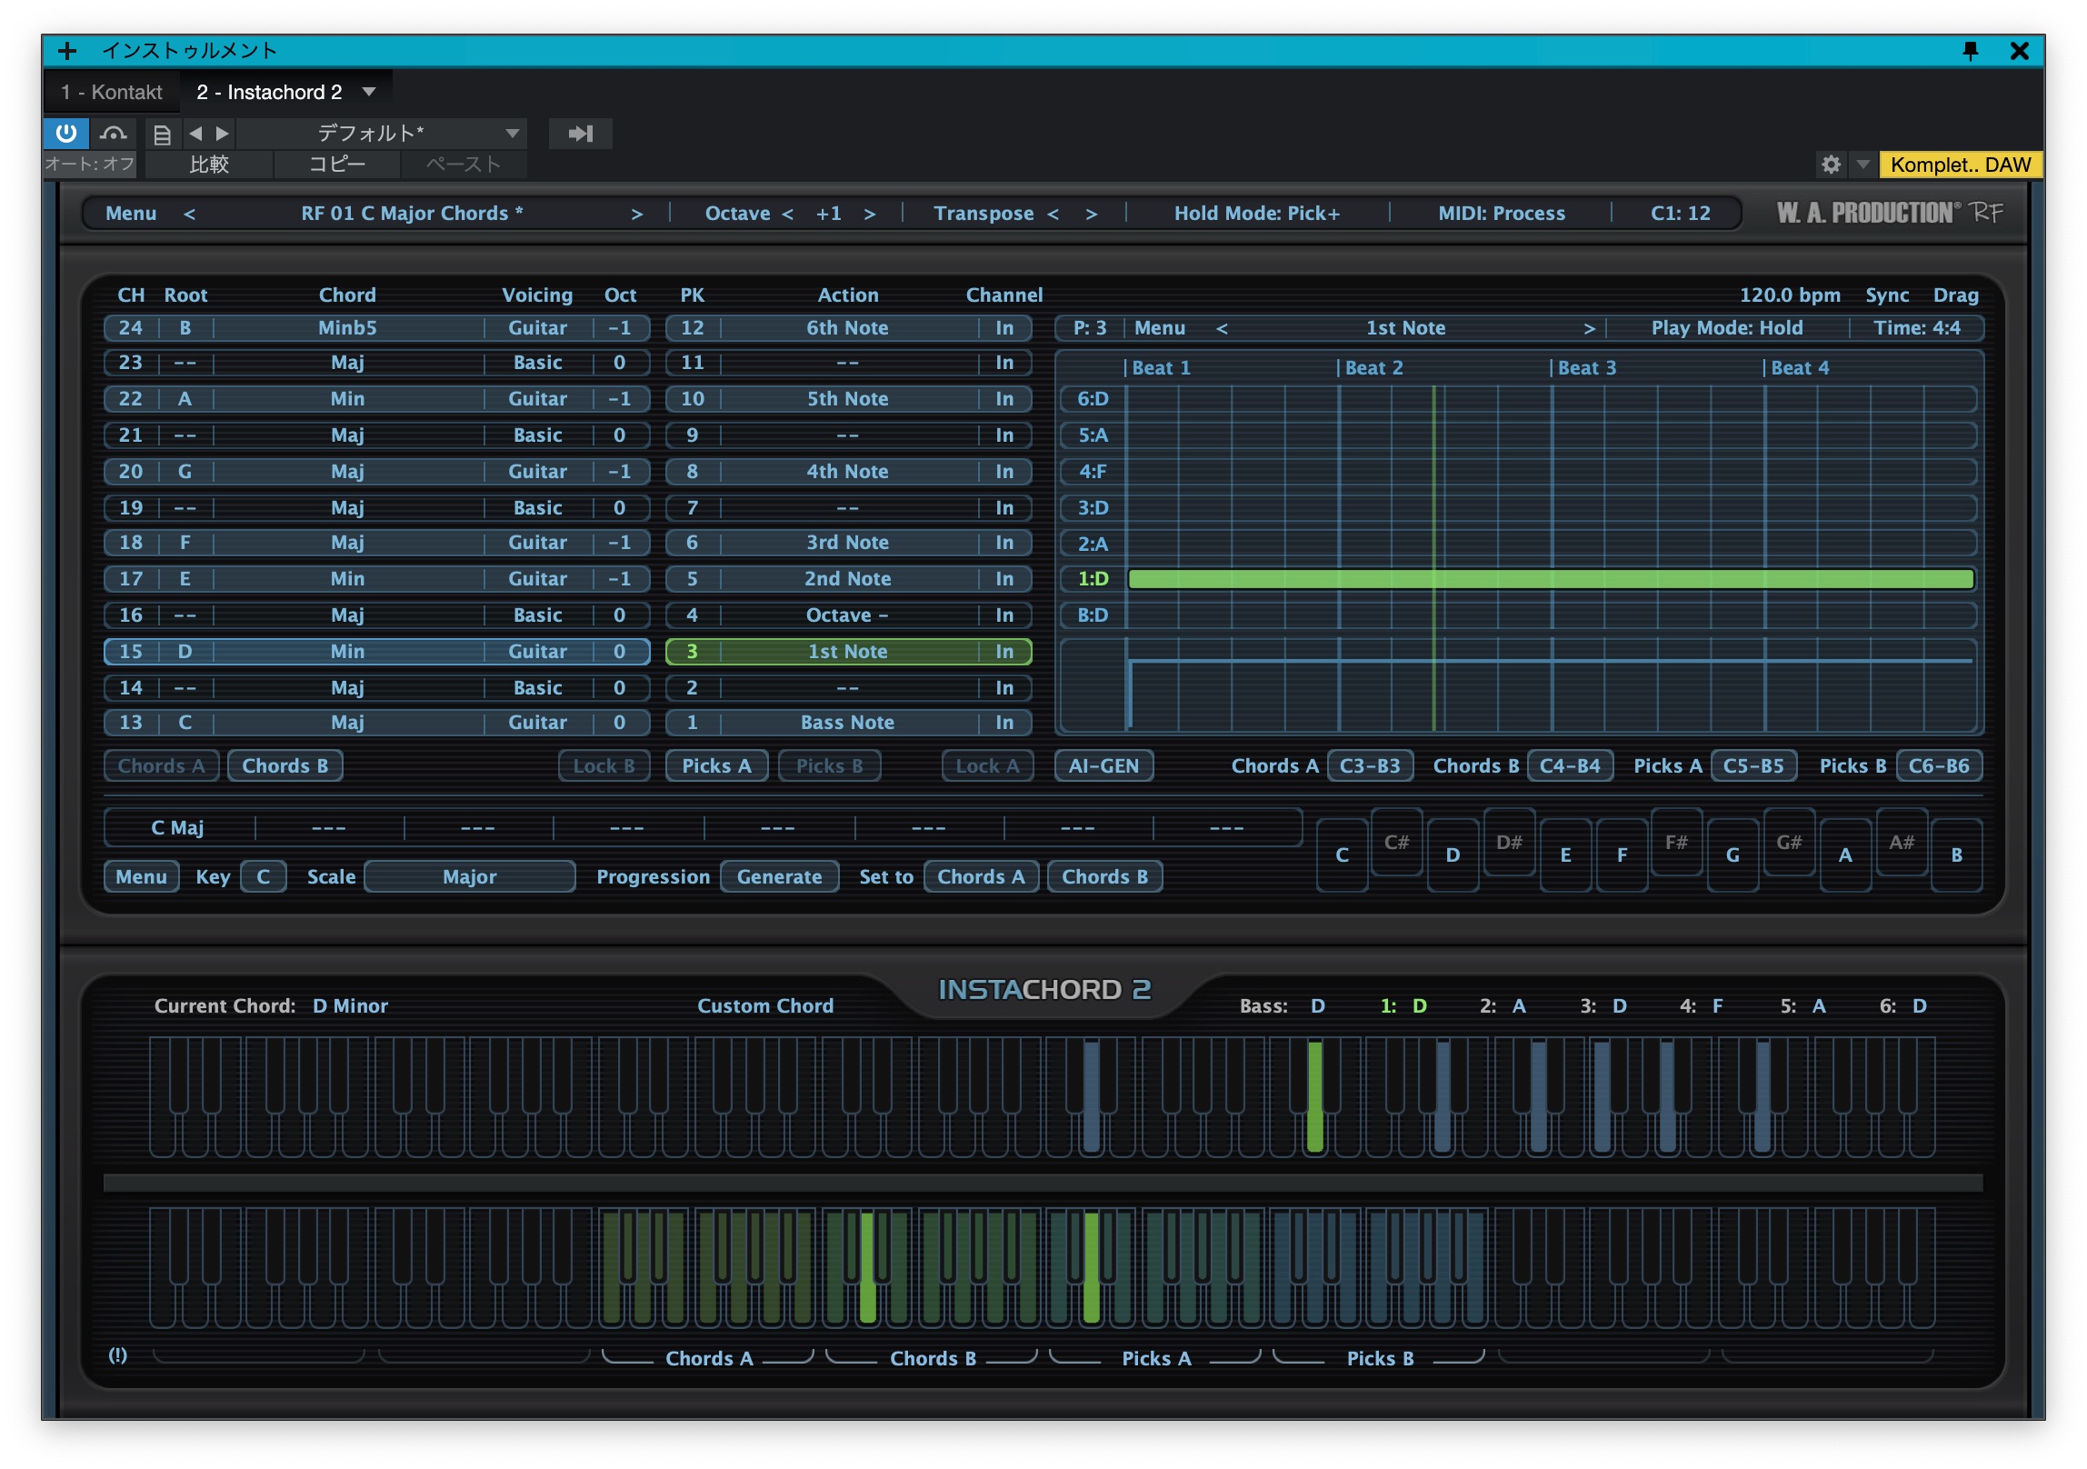
Task: Switch to the 1 - Kontakt tab
Action: pyautogui.click(x=112, y=92)
